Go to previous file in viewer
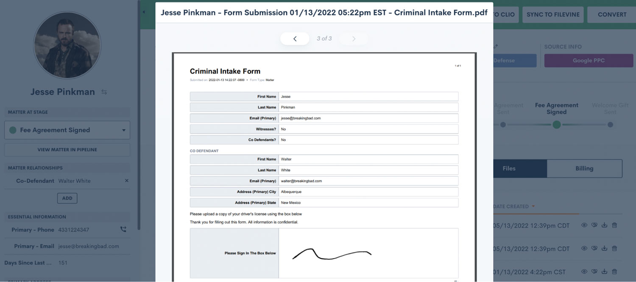Image resolution: width=636 pixels, height=282 pixels. click(295, 38)
